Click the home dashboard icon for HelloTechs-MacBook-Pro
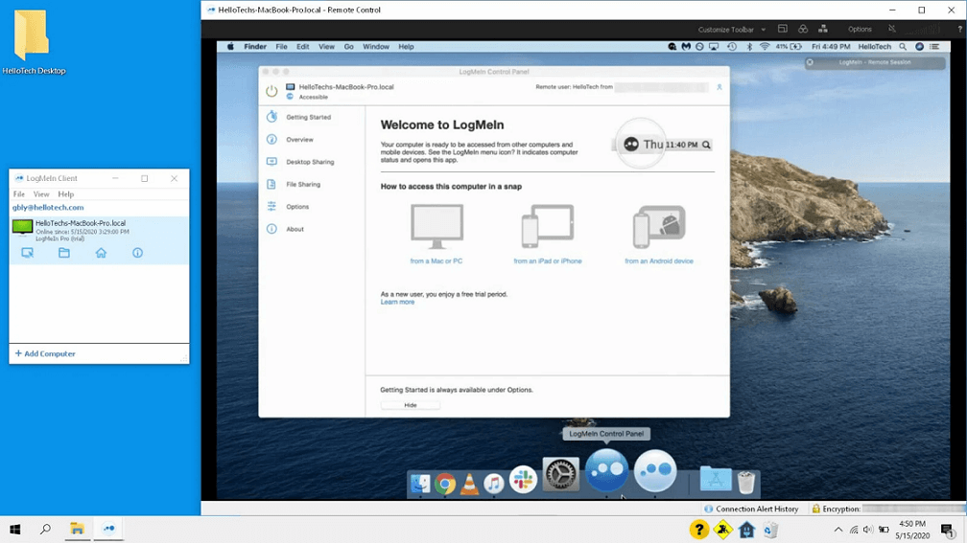 [x=101, y=253]
